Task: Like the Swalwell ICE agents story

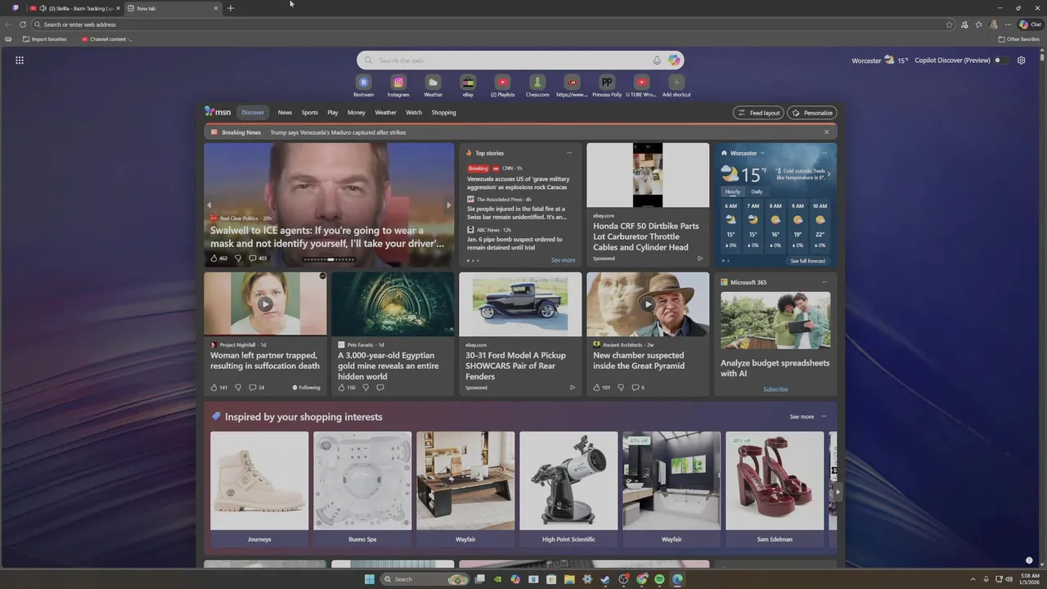Action: 214,259
